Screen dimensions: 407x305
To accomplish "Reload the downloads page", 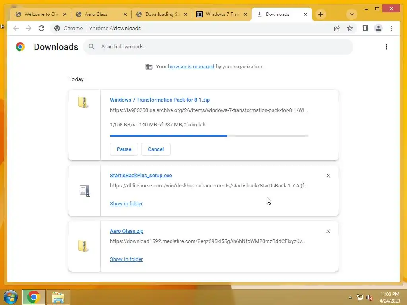I will pyautogui.click(x=41, y=28).
